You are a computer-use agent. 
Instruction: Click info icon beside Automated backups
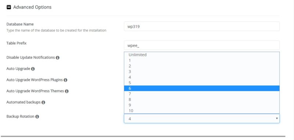pyautogui.click(x=43, y=103)
